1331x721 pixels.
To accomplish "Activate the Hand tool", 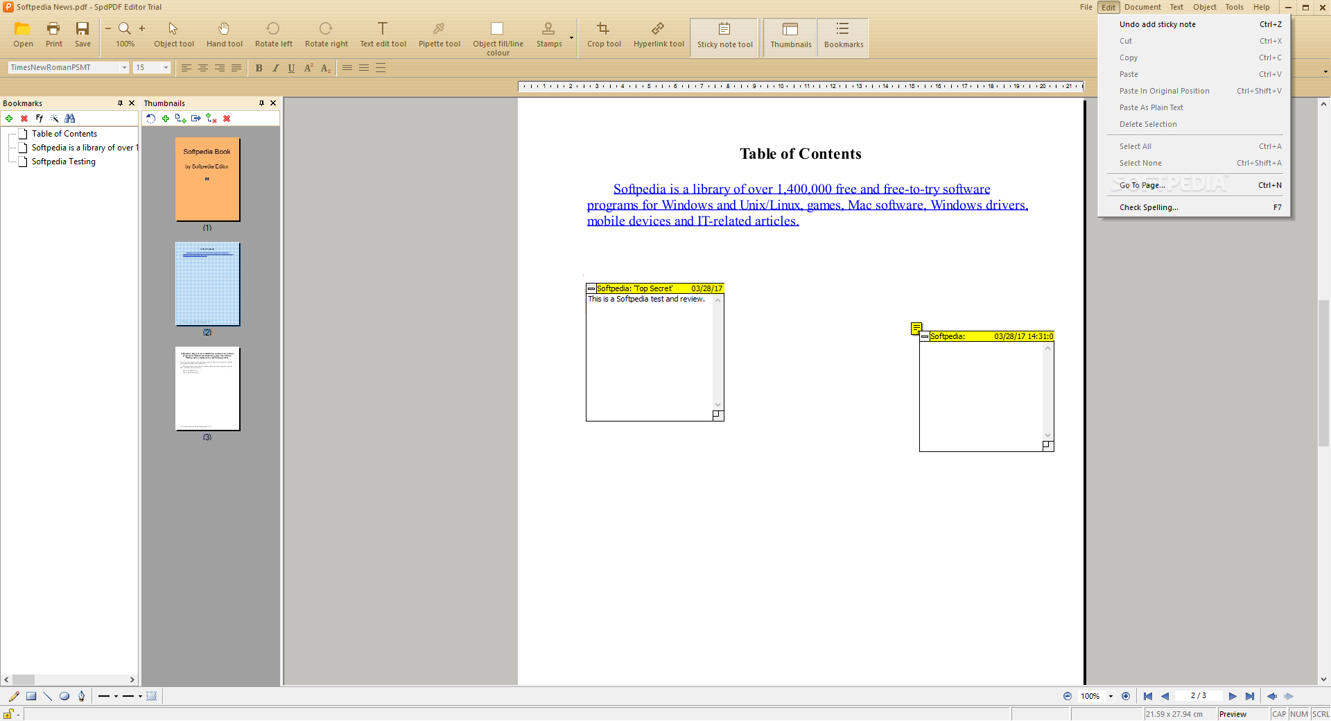I will pyautogui.click(x=225, y=35).
